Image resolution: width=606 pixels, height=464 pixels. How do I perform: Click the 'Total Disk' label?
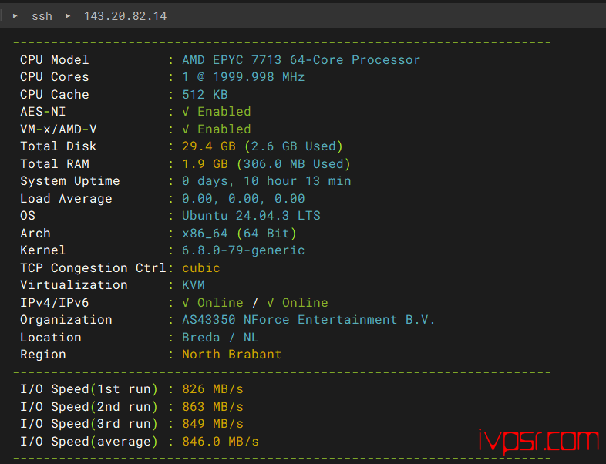59,146
